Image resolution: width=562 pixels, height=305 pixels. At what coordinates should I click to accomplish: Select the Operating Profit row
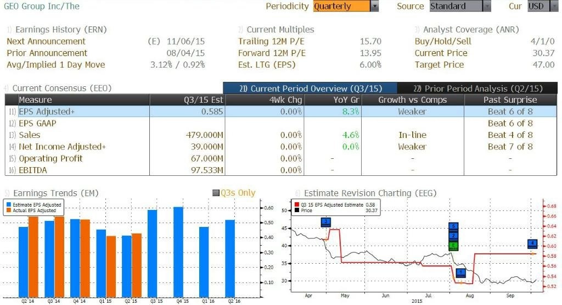click(x=281, y=158)
